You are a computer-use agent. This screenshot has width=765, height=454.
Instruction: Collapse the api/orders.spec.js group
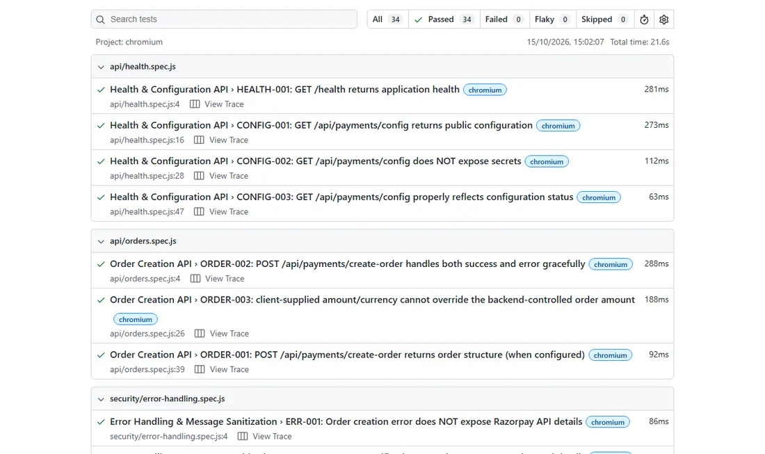(x=101, y=241)
